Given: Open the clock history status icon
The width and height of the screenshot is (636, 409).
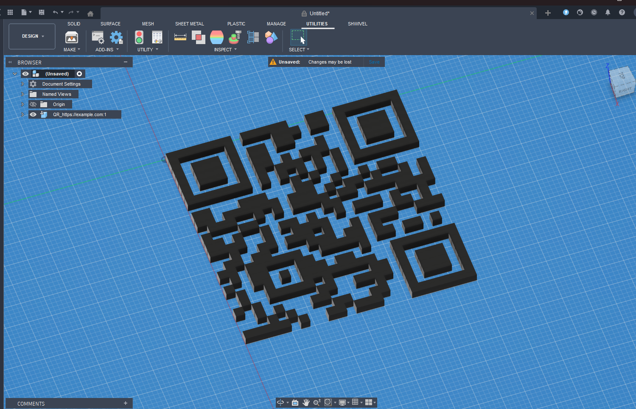Looking at the screenshot, I should coord(594,12).
